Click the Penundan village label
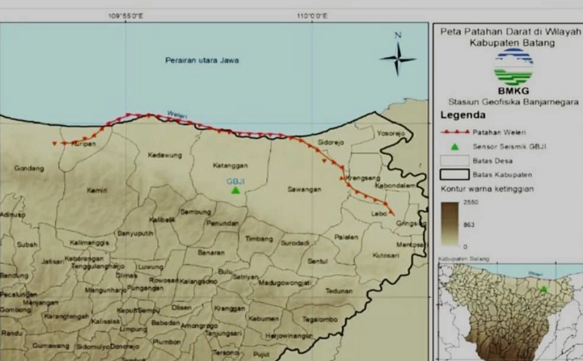Screen dimensions: 583x361 [222, 223]
